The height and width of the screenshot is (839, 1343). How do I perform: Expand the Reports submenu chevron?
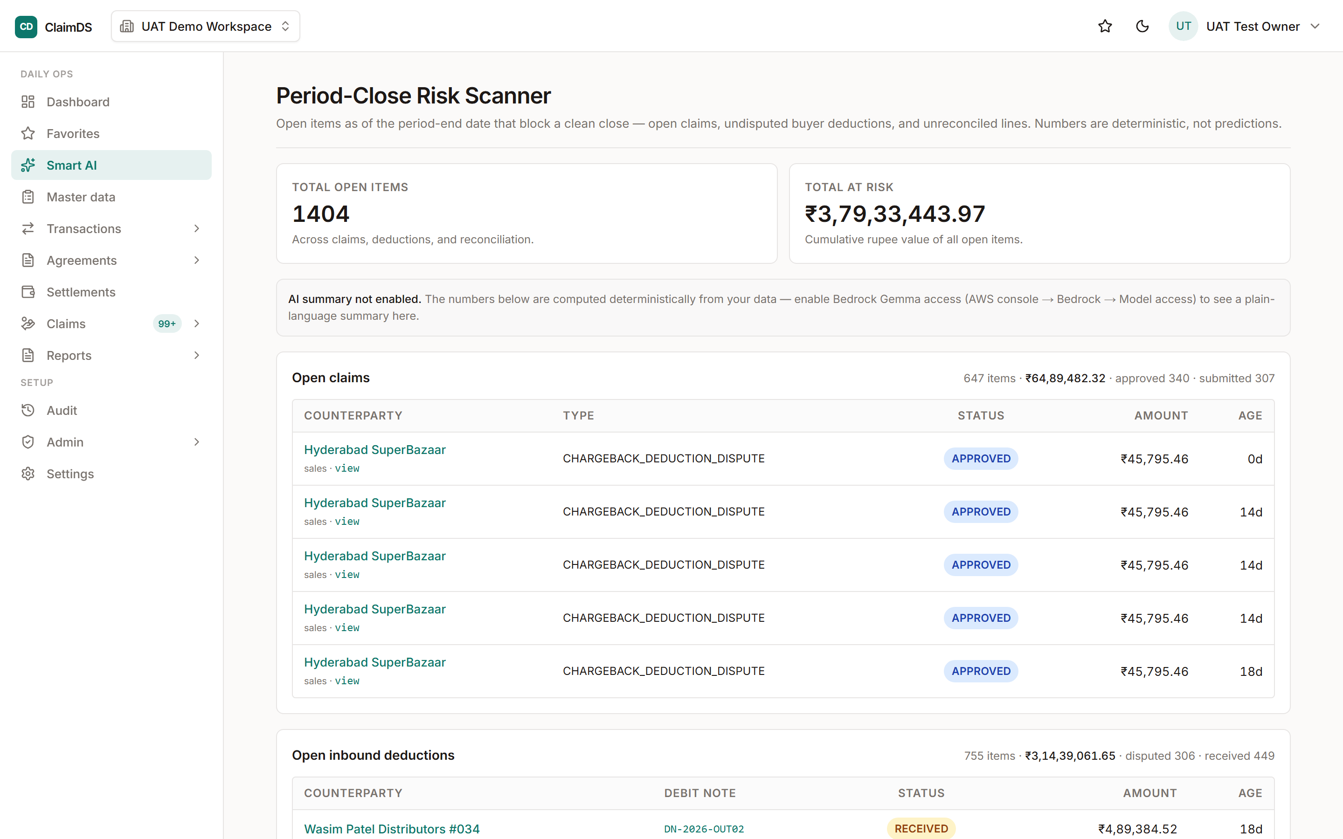coord(196,355)
